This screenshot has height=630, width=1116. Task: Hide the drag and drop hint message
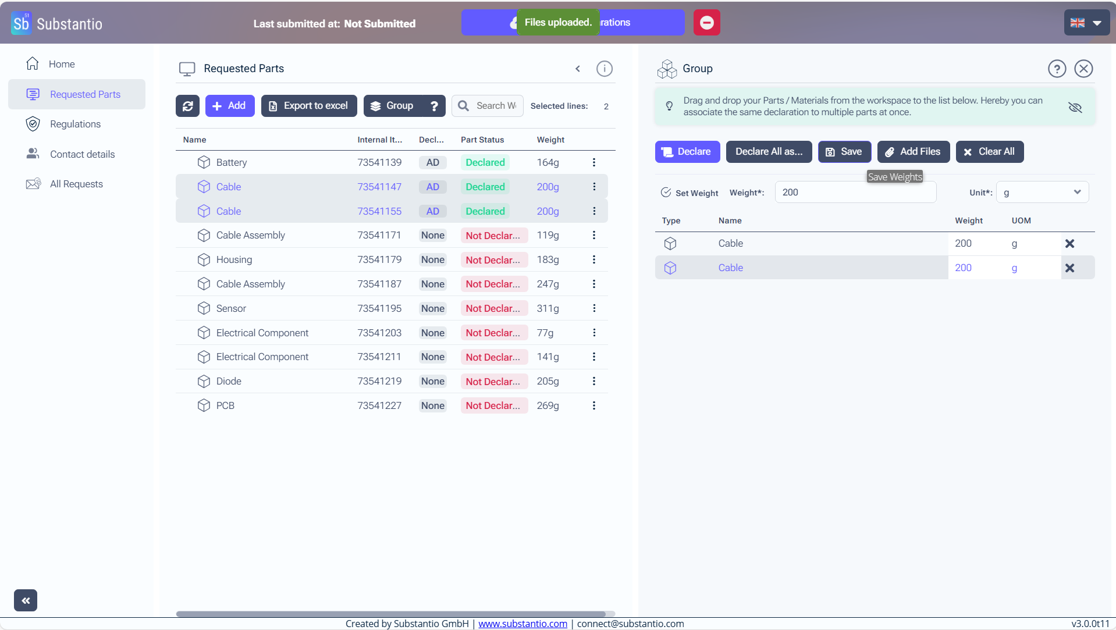1075,107
